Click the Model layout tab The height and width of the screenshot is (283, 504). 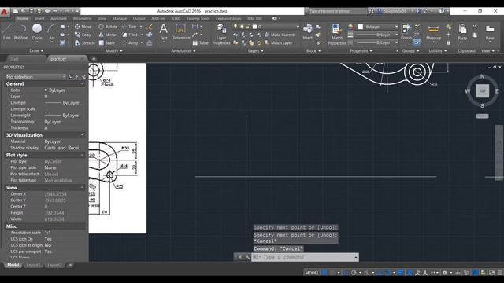point(13,265)
